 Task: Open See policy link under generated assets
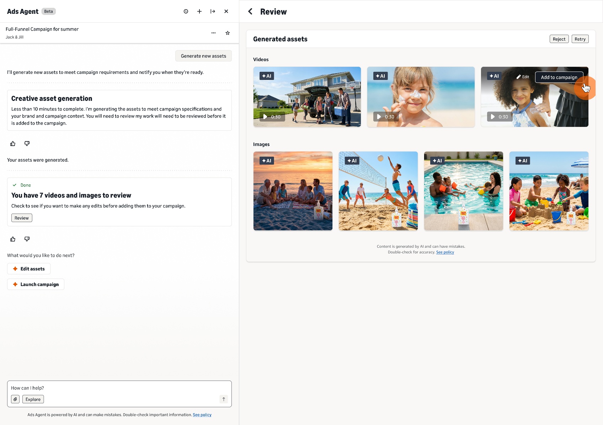[445, 252]
